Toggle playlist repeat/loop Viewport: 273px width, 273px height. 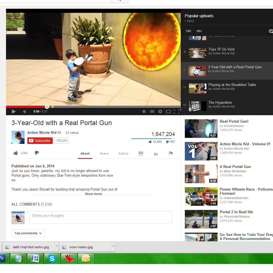click(x=271, y=31)
